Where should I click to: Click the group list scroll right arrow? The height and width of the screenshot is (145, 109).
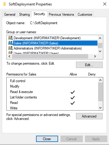click(x=95, y=56)
